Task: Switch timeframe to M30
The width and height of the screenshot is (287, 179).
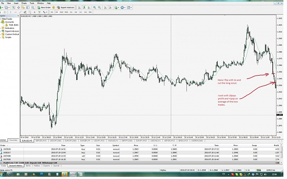Action: (x=66, y=12)
